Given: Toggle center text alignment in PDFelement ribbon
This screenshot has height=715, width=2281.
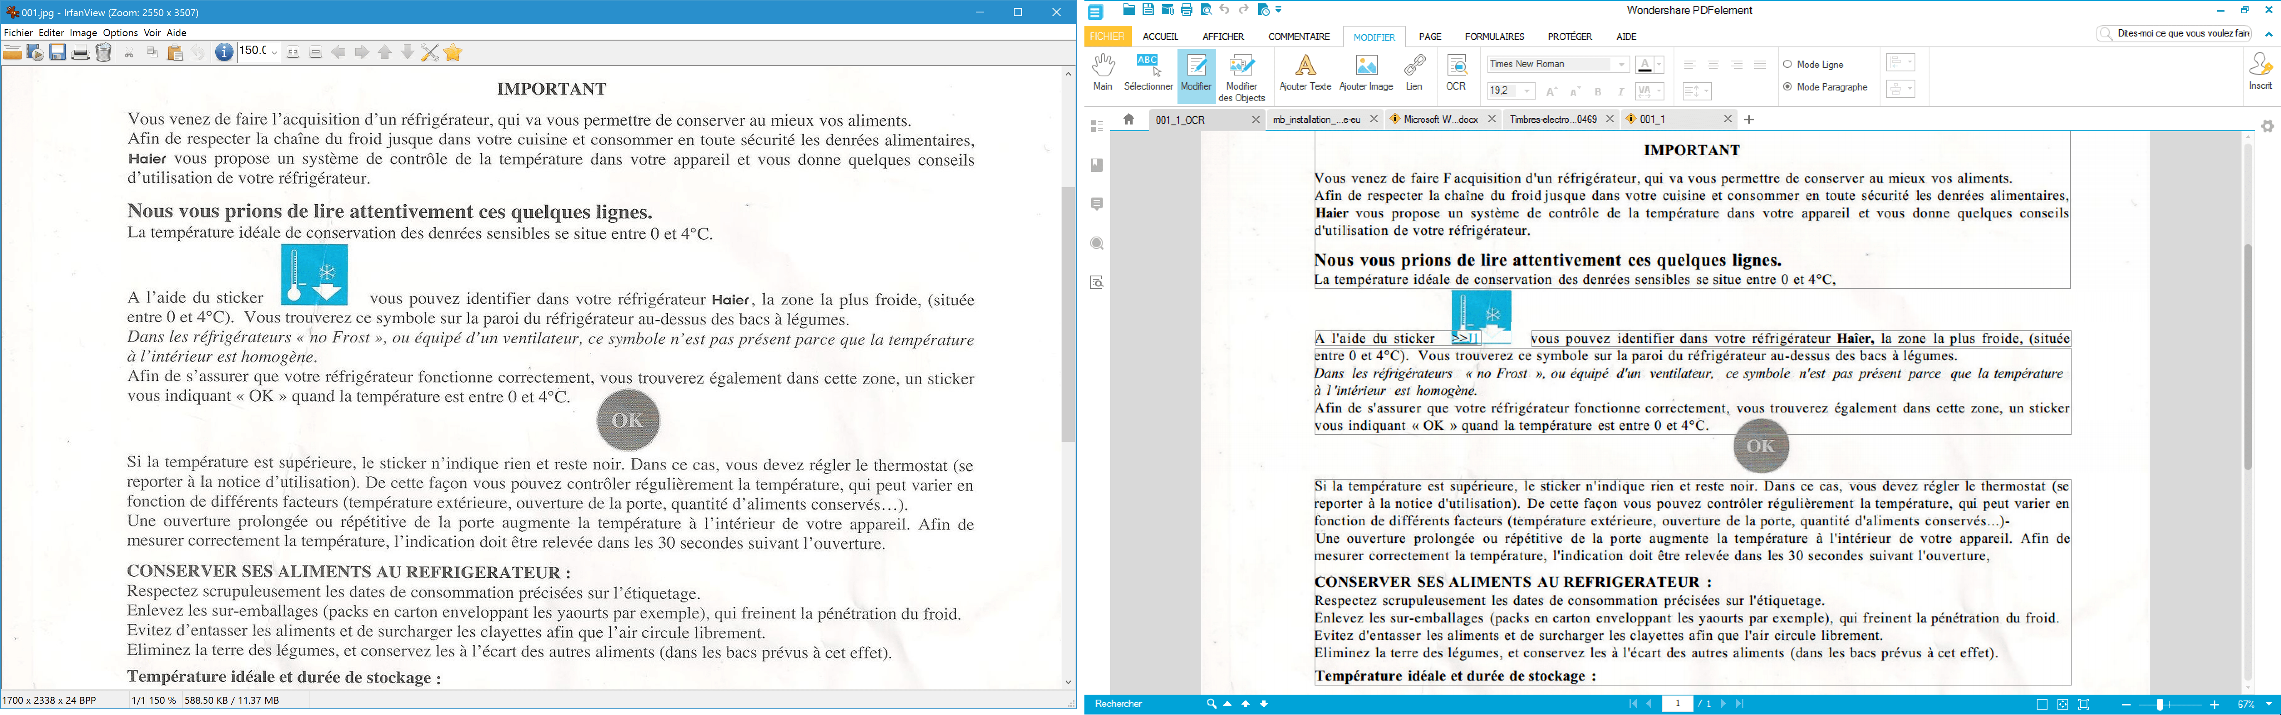Looking at the screenshot, I should point(1713,65).
